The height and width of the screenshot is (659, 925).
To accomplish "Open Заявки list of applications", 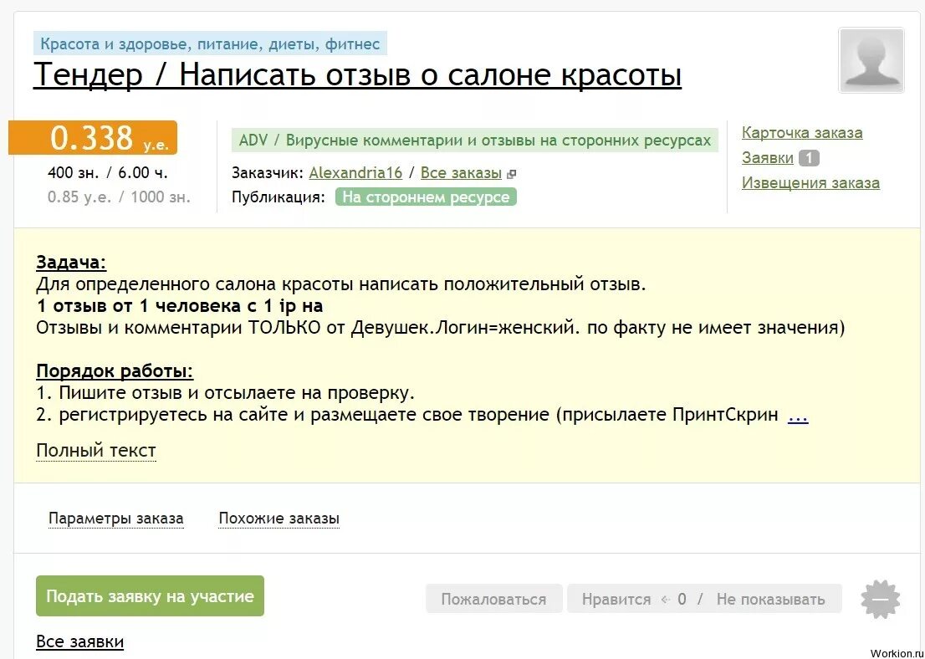I will [768, 157].
